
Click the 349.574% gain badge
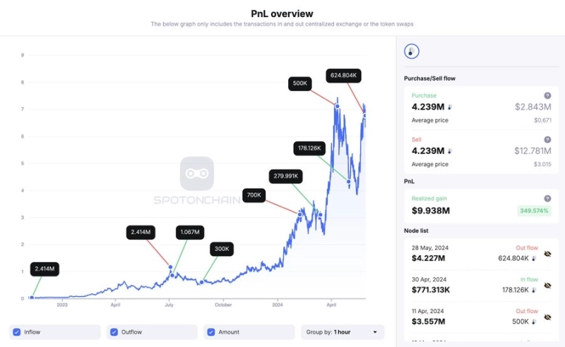click(533, 211)
